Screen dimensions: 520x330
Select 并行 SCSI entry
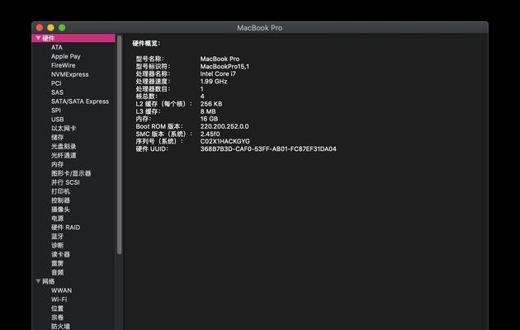(x=65, y=182)
